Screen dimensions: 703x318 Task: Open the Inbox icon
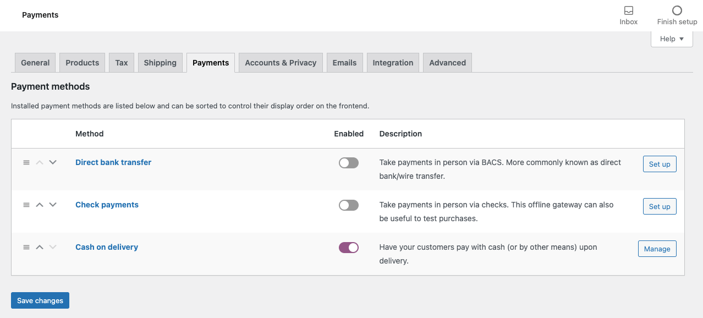tap(628, 11)
